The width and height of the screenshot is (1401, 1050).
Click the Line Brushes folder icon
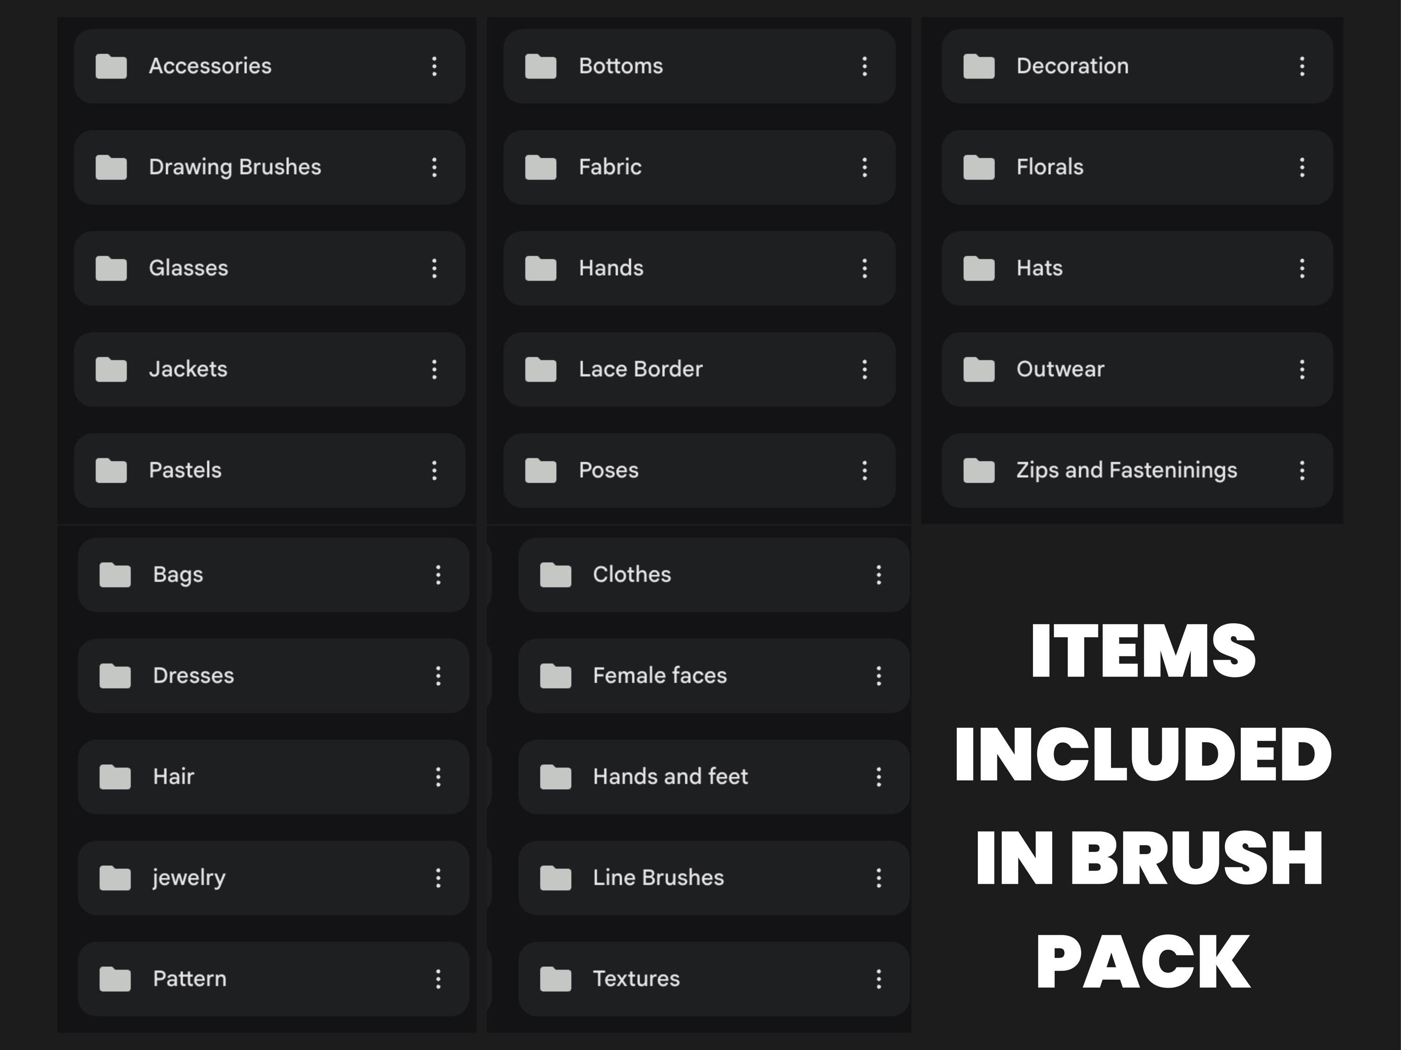click(557, 878)
